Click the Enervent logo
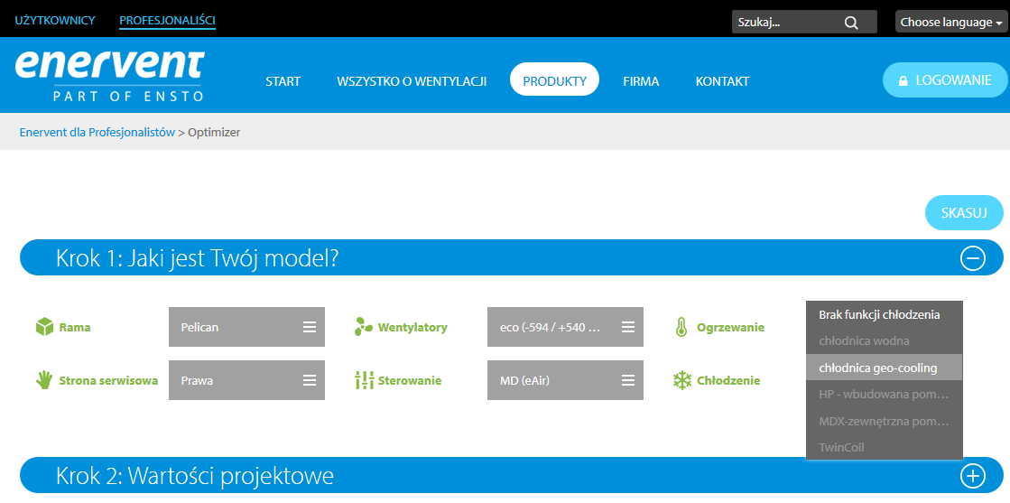The image size is (1010, 503). (110, 75)
